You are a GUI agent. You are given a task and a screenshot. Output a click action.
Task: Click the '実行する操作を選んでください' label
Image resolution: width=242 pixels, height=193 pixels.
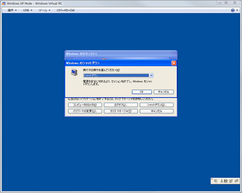pos(101,70)
